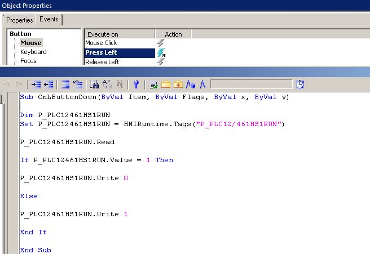Screen dimensions: 370x254
Task: Switch to the Properties tab
Action: tap(19, 20)
